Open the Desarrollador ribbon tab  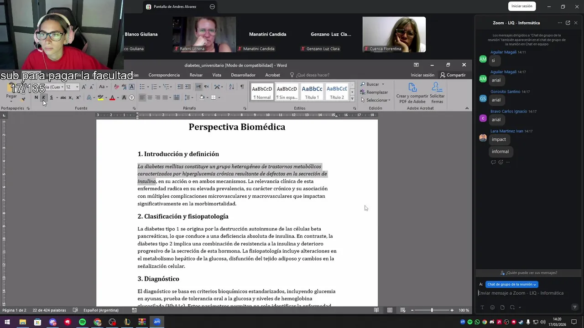coord(243,75)
